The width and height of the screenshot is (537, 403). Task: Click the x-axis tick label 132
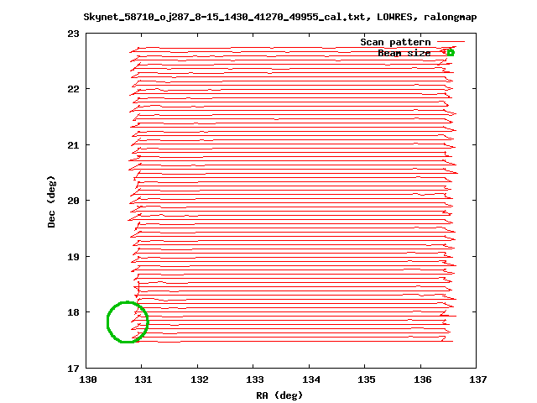pos(200,379)
